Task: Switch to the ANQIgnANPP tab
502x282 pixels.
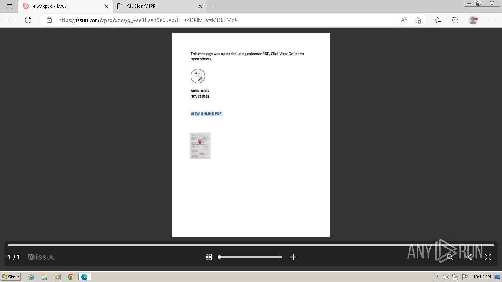Action: pos(160,6)
